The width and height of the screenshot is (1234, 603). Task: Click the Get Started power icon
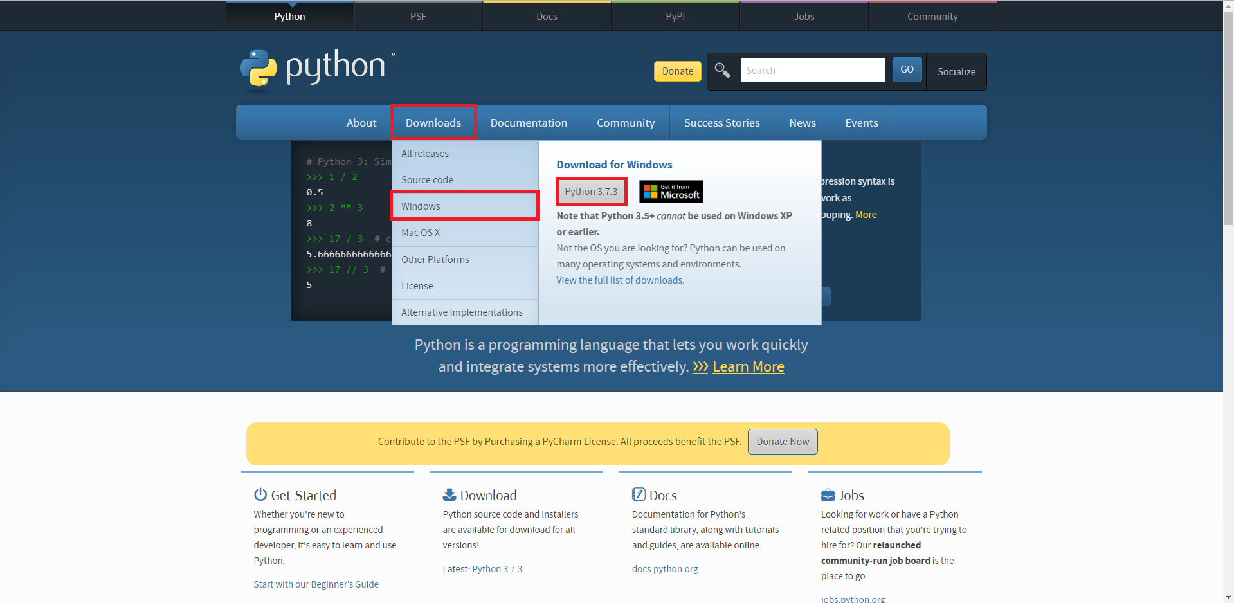(260, 494)
